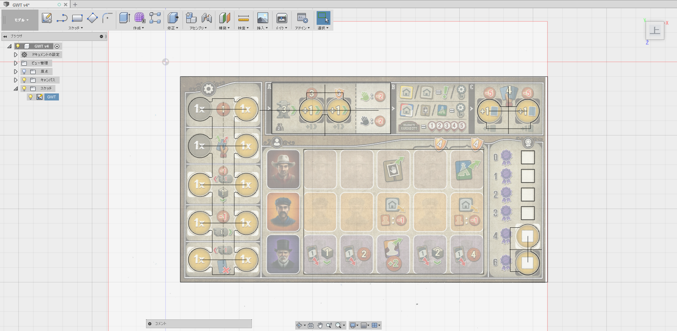
Task: Click the Zoom magnifier icon
Action: [329, 325]
